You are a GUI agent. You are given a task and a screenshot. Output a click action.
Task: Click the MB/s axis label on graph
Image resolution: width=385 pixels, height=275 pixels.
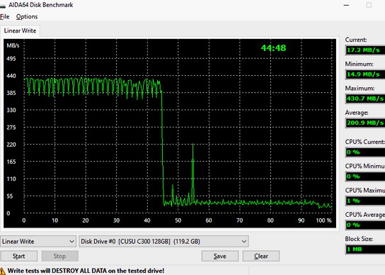coord(13,45)
